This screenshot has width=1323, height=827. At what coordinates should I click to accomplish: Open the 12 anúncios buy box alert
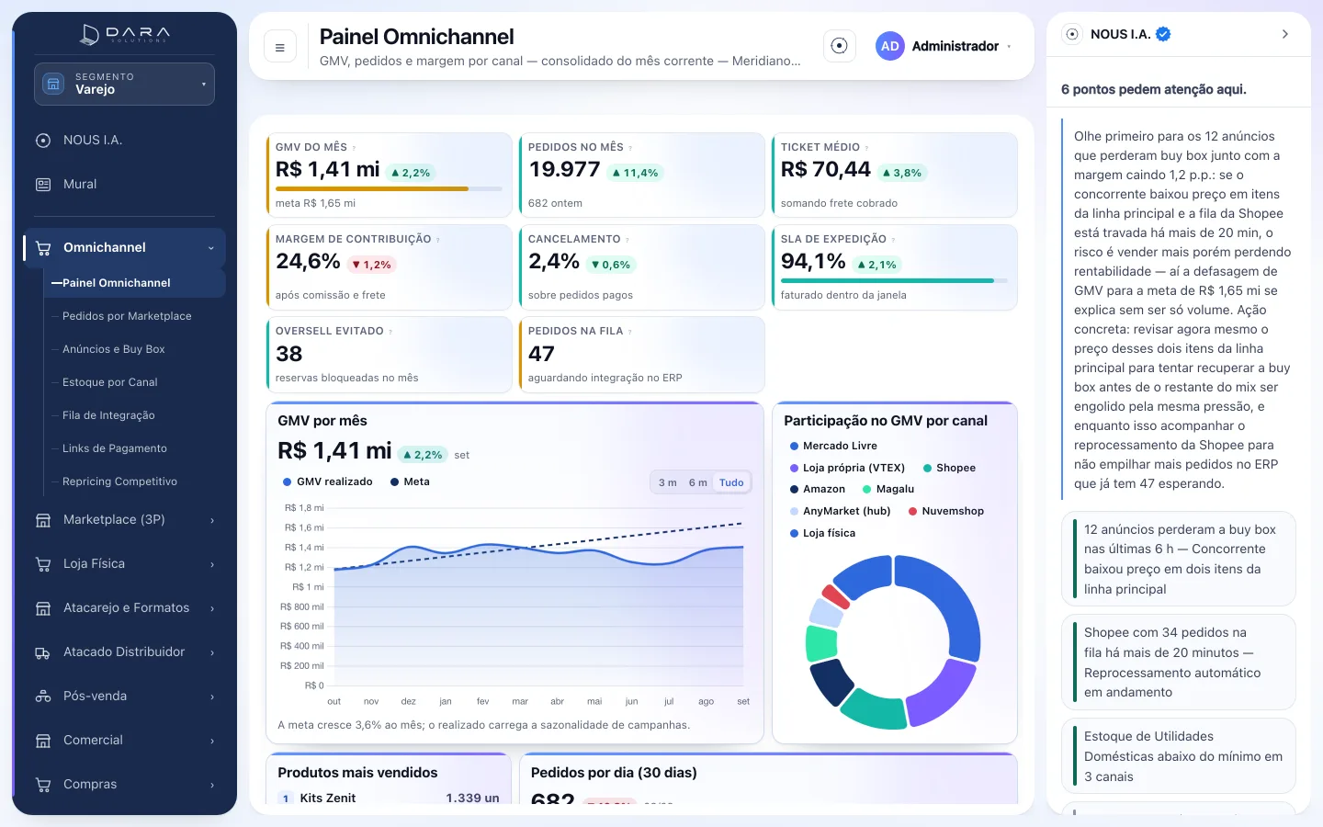(1179, 559)
